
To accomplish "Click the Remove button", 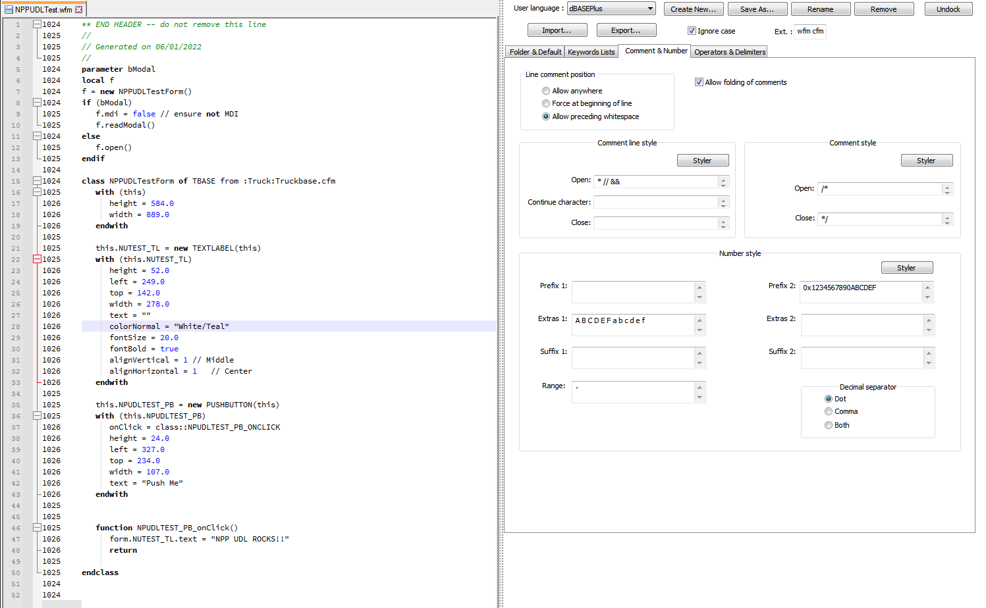I will pos(884,9).
